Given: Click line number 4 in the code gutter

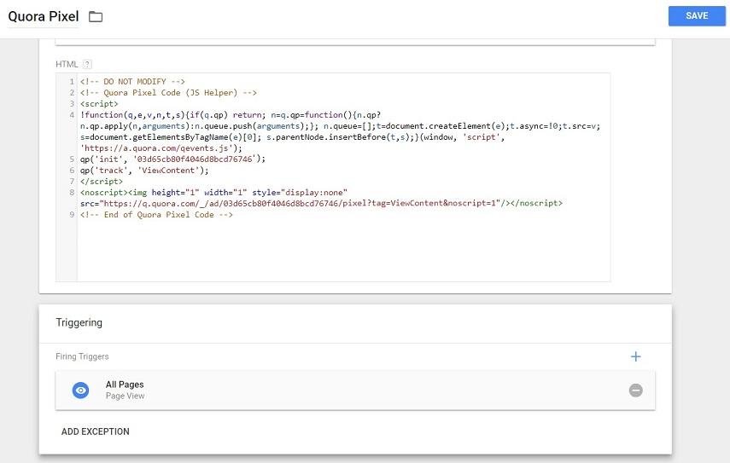Looking at the screenshot, I should [72, 115].
